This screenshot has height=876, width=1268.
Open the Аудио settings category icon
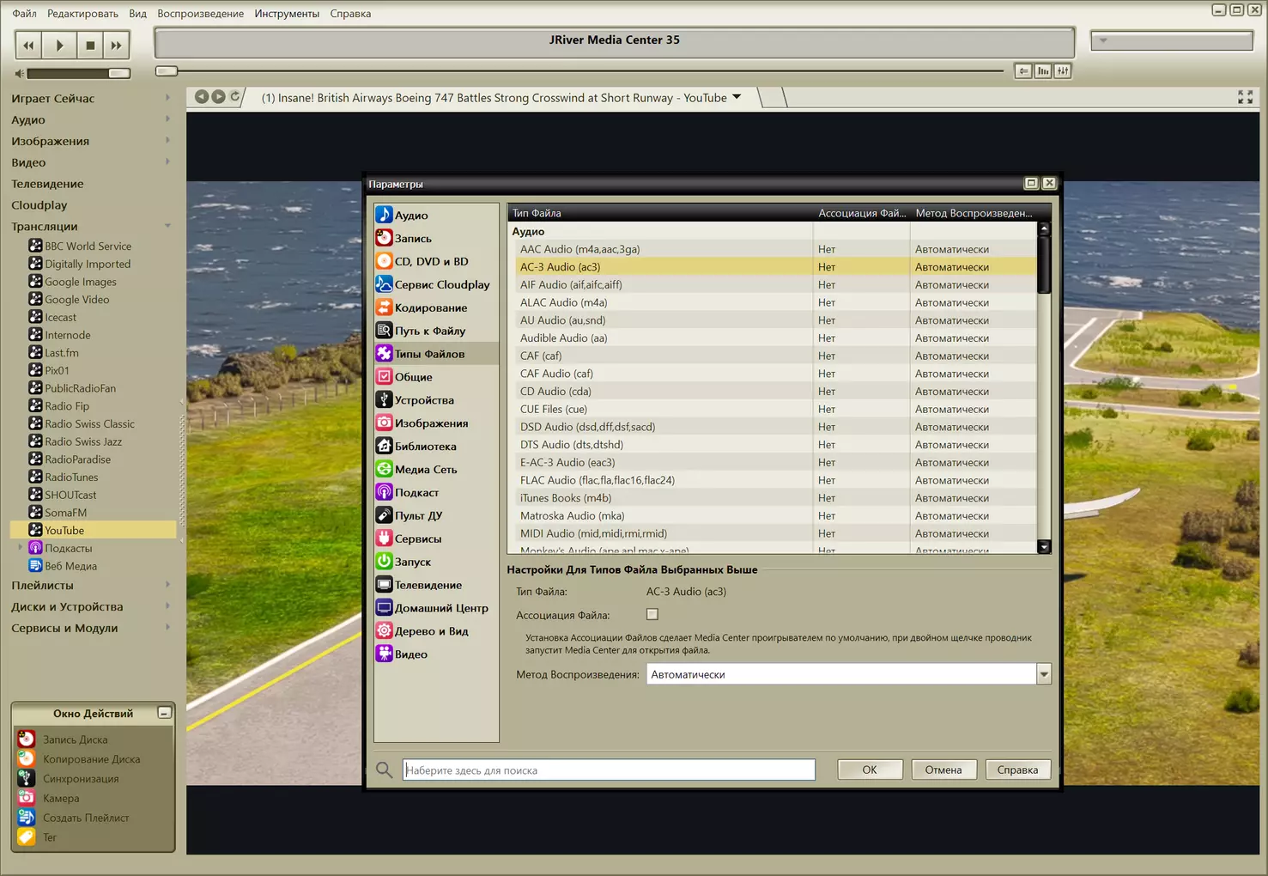pyautogui.click(x=384, y=215)
